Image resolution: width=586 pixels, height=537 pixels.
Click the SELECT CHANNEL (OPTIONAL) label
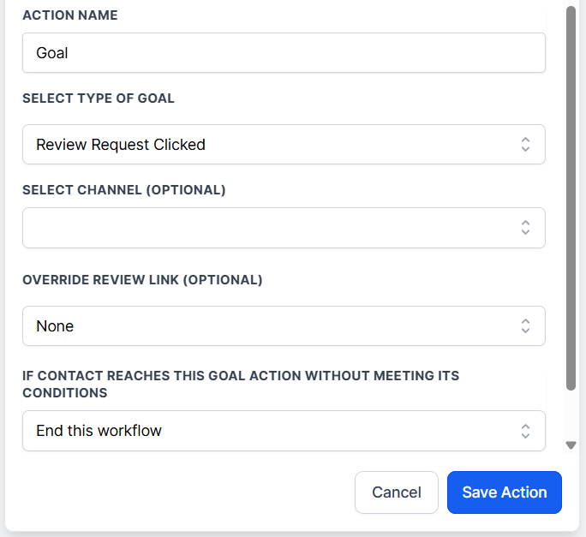[124, 190]
